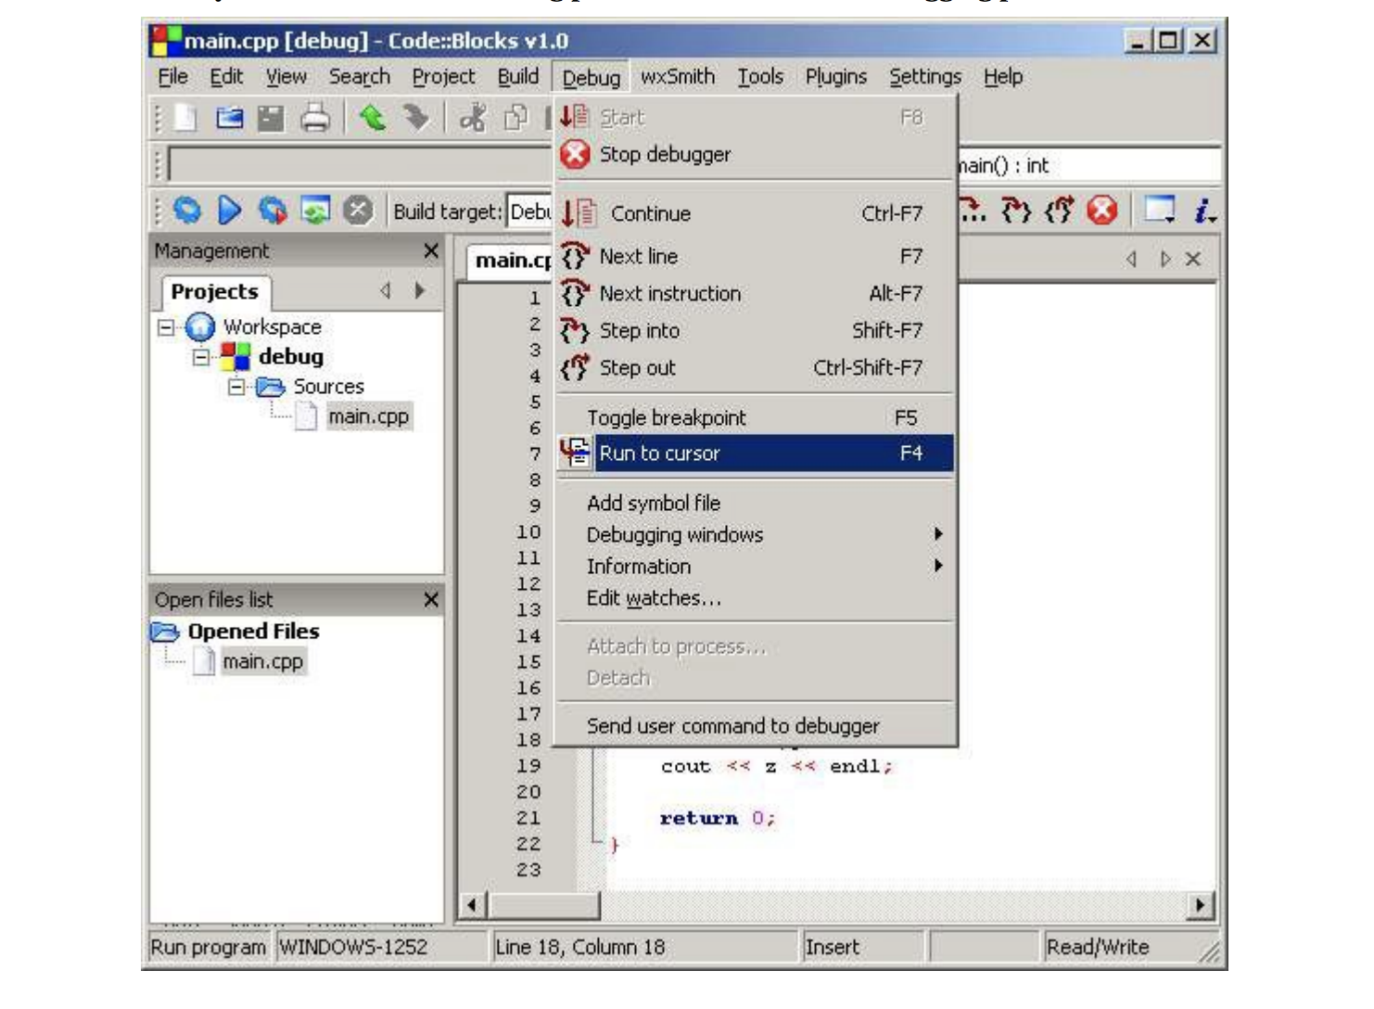Open the Settings menu in menu bar
This screenshot has width=1374, height=1009.
coord(924,77)
